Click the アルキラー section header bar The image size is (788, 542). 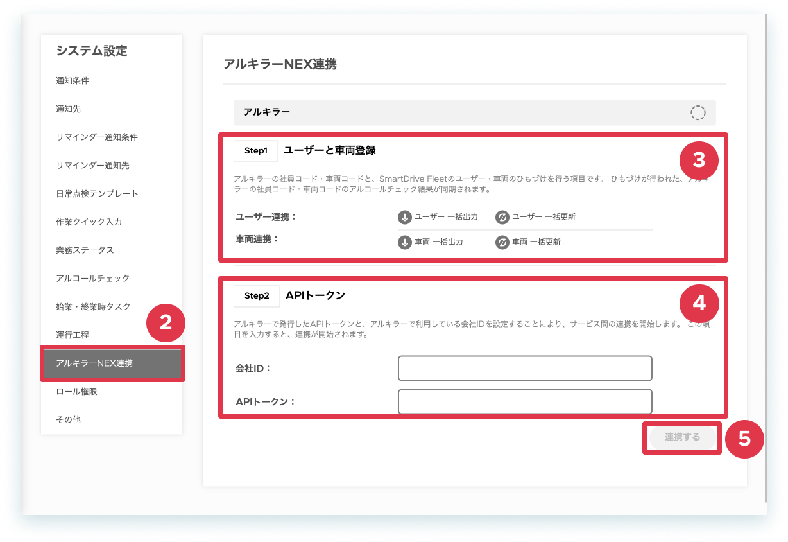pyautogui.click(x=475, y=112)
